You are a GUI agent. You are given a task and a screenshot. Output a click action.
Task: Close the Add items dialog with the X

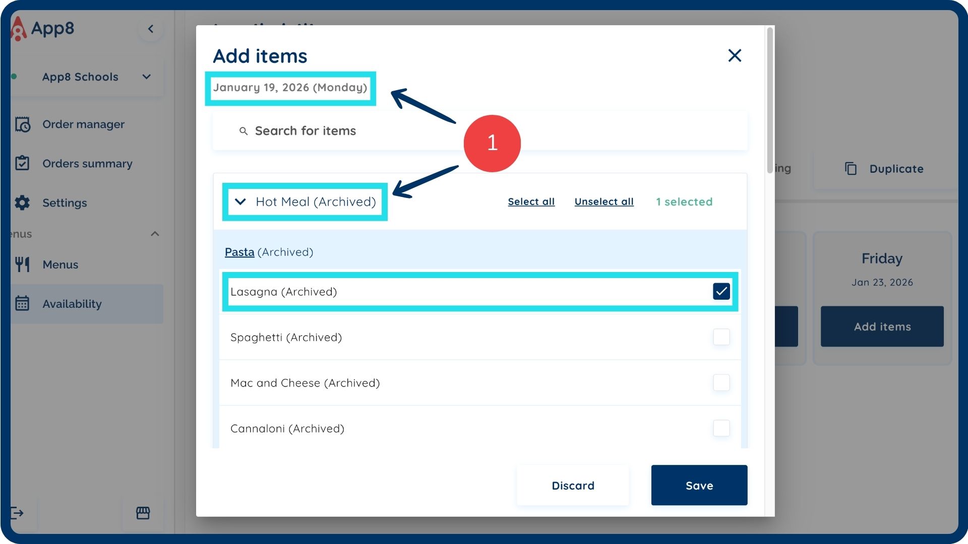[735, 55]
